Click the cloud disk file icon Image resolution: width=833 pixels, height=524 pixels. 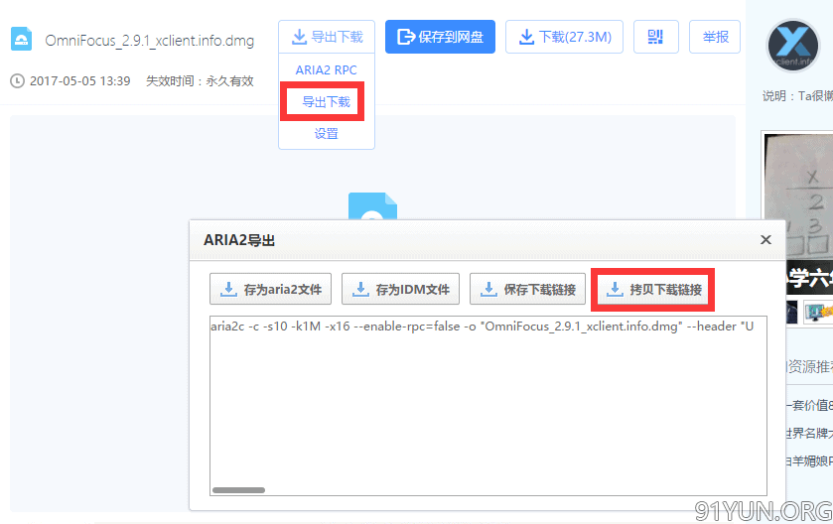[21, 40]
